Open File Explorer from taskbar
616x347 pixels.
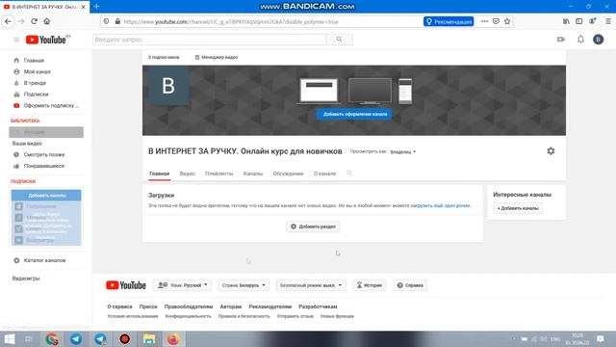coord(149,338)
